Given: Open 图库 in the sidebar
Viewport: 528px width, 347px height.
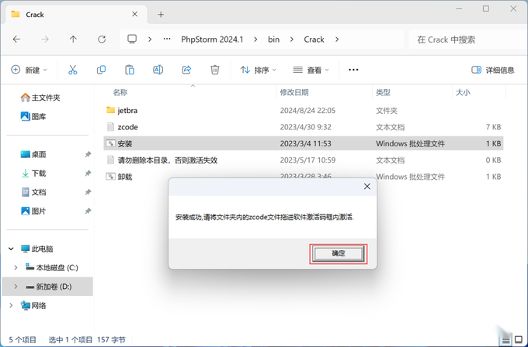Looking at the screenshot, I should pos(33,116).
